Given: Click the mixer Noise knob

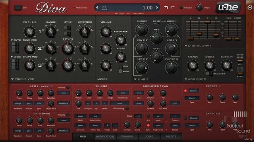Looking at the screenshot, I should (x=121, y=57).
